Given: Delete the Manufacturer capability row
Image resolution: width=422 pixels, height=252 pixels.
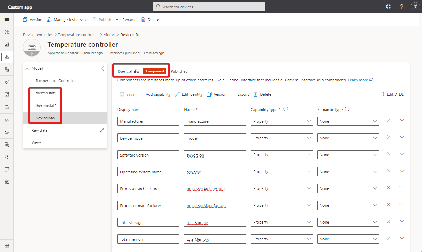Looking at the screenshot, I should (389, 120).
